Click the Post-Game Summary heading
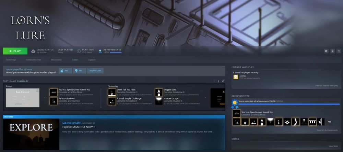This screenshot has height=152, width=343. [x=15, y=81]
